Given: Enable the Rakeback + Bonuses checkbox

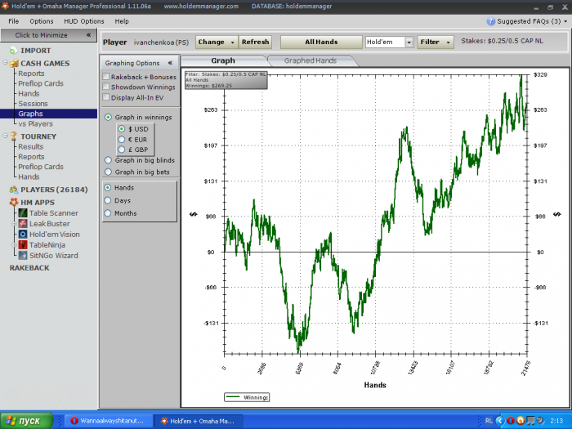Looking at the screenshot, I should [106, 76].
